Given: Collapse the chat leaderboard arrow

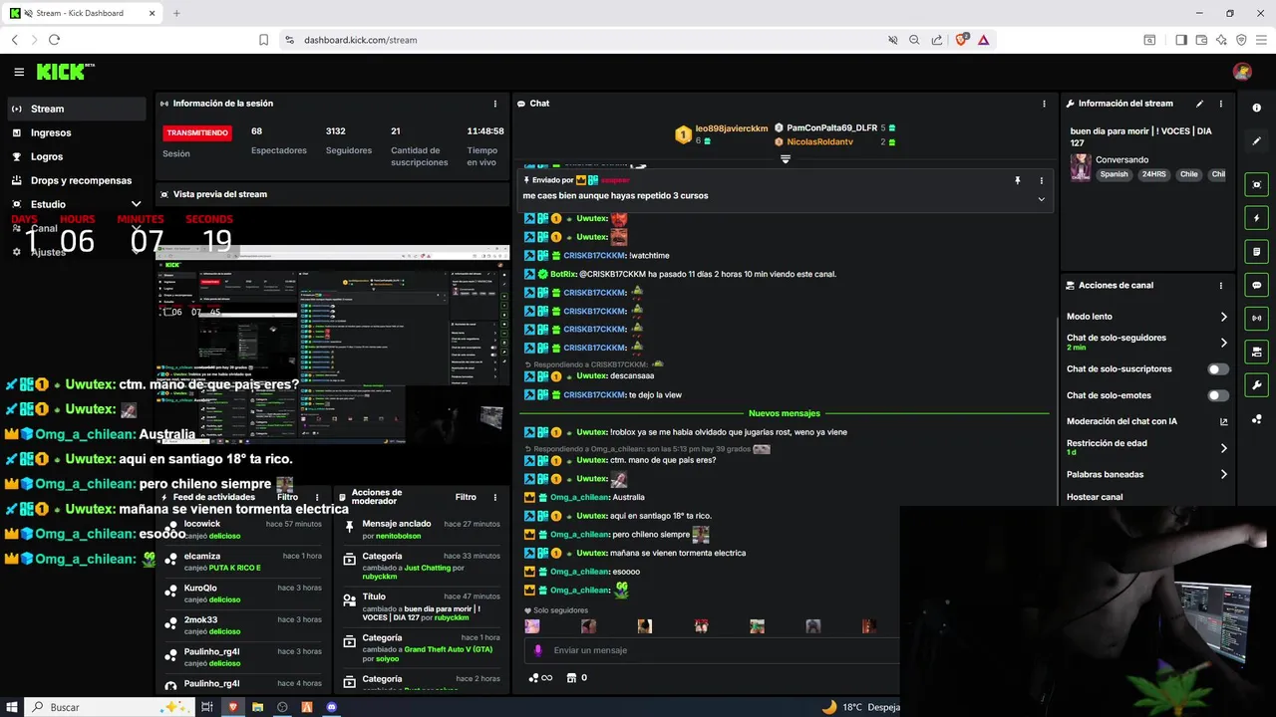Looking at the screenshot, I should click(x=786, y=159).
